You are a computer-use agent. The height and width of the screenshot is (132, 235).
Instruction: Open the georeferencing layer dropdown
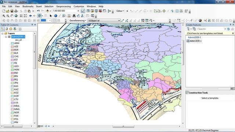pos(119,21)
